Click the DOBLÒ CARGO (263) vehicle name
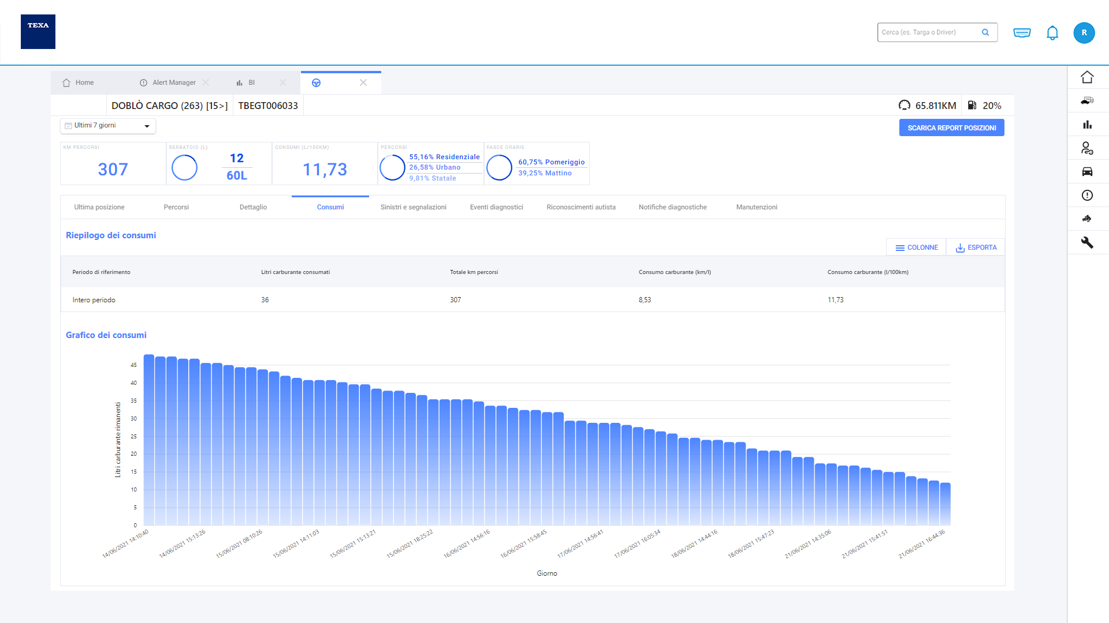The height and width of the screenshot is (623, 1109). pos(169,106)
